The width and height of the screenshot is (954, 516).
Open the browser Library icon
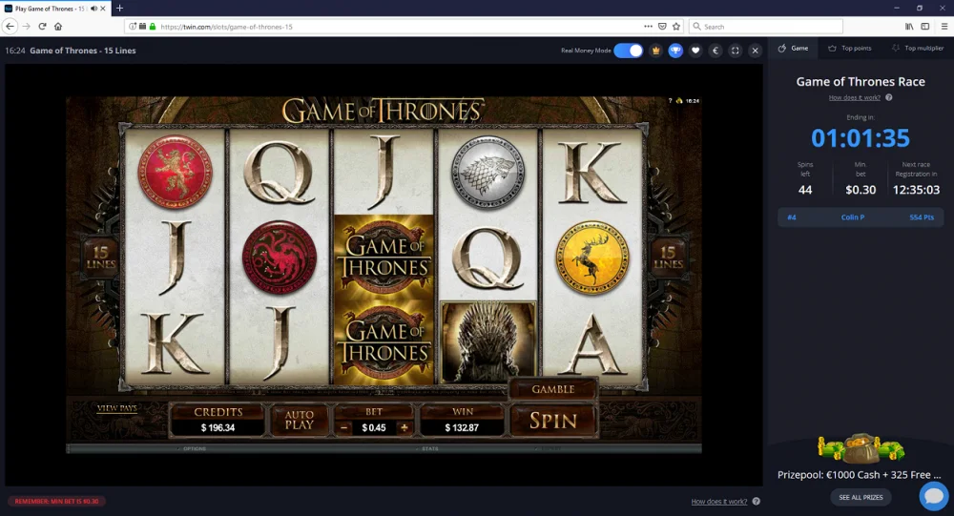909,26
